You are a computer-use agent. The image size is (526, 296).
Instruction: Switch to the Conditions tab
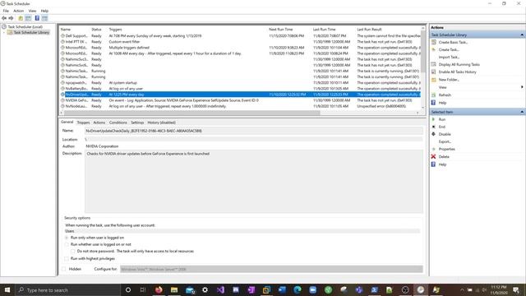point(118,123)
